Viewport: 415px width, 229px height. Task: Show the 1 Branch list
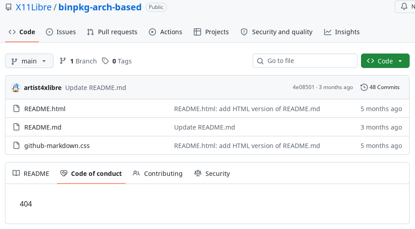tap(78, 61)
